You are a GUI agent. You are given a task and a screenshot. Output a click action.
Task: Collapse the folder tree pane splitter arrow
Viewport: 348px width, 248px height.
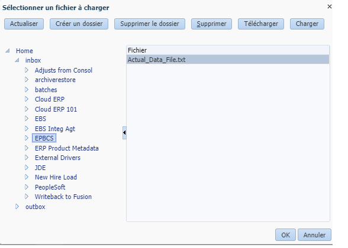(x=124, y=133)
